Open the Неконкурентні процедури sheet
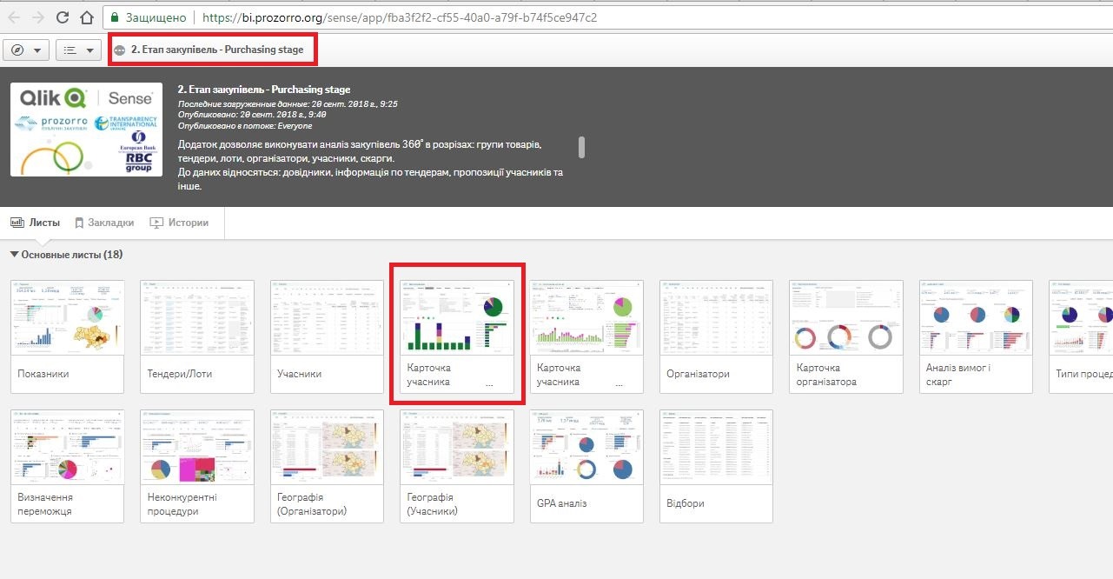This screenshot has width=1113, height=579. tap(197, 466)
